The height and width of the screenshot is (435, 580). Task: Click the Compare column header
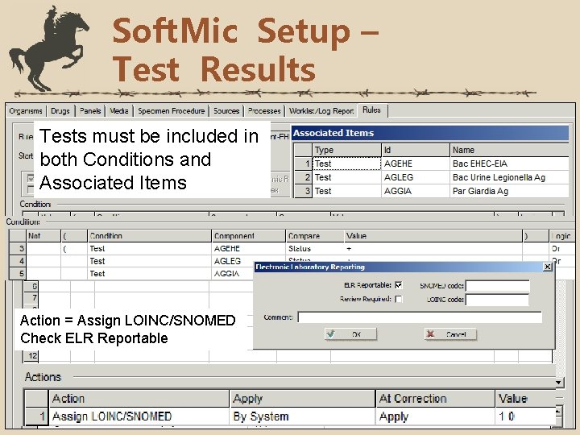315,235
